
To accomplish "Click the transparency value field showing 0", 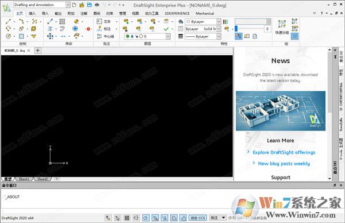I will point(267,29).
